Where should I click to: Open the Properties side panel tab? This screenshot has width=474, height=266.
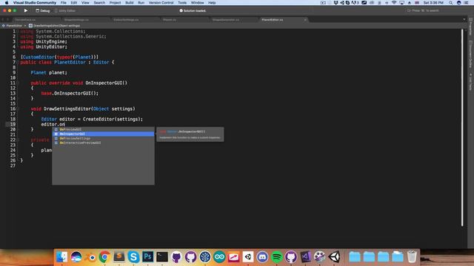coord(470,27)
